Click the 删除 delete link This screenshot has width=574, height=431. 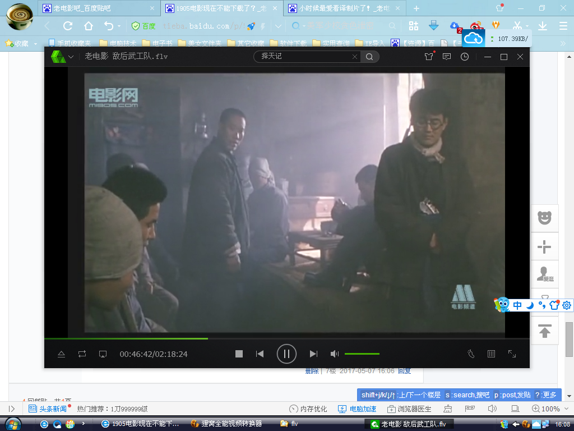click(x=312, y=371)
